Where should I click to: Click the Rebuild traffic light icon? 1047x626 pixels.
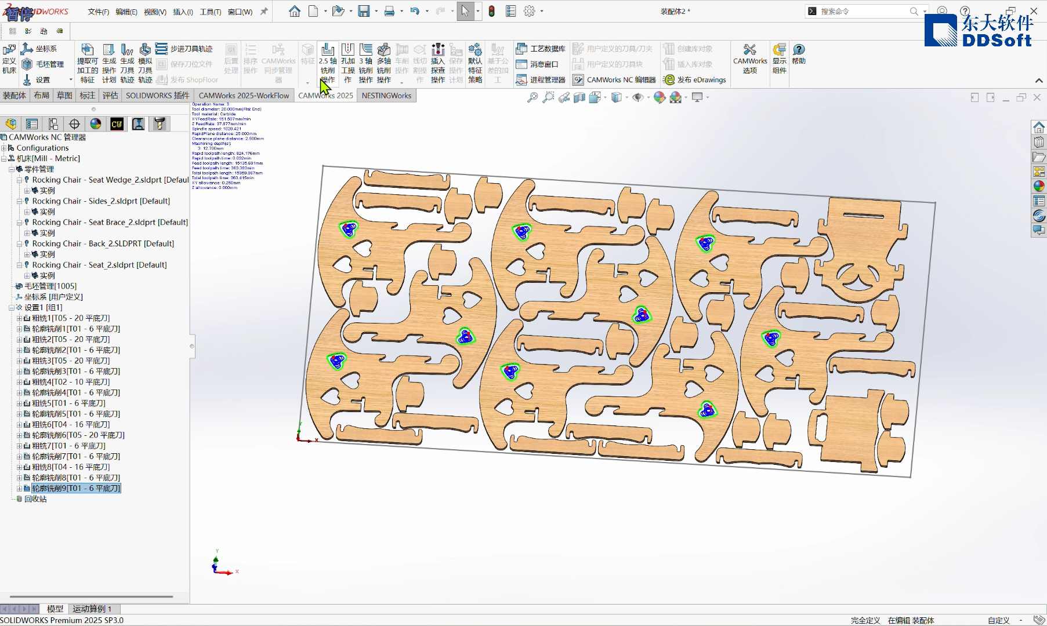point(491,11)
